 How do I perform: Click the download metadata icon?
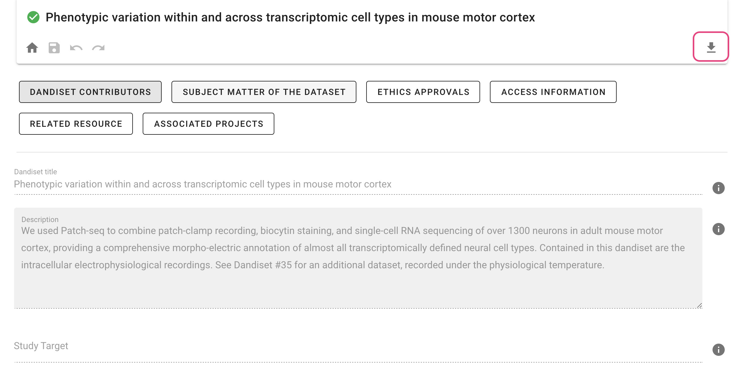(x=711, y=47)
